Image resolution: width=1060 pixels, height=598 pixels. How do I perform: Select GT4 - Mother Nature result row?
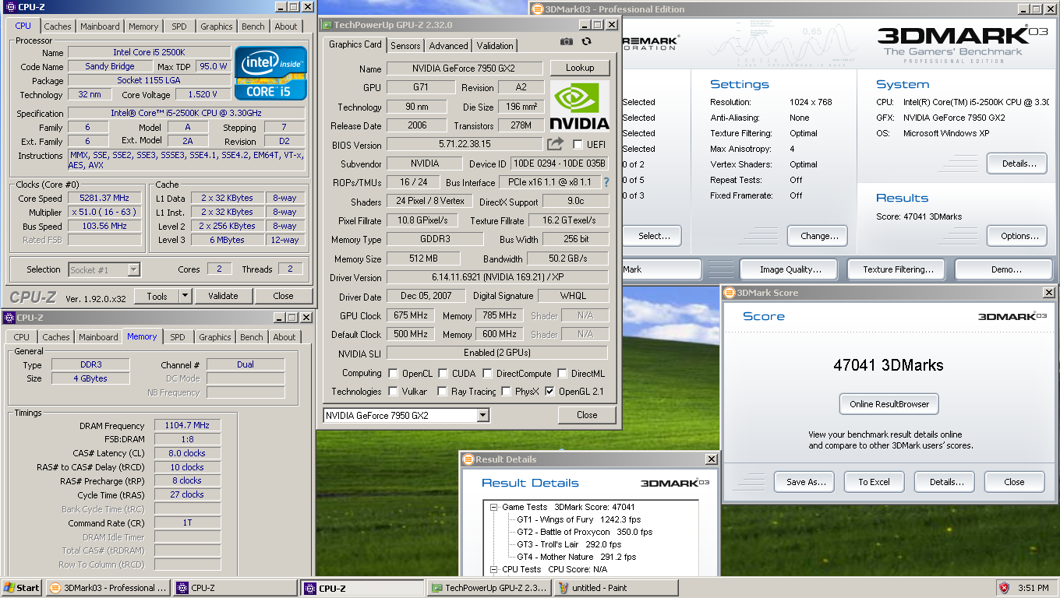[x=576, y=557]
